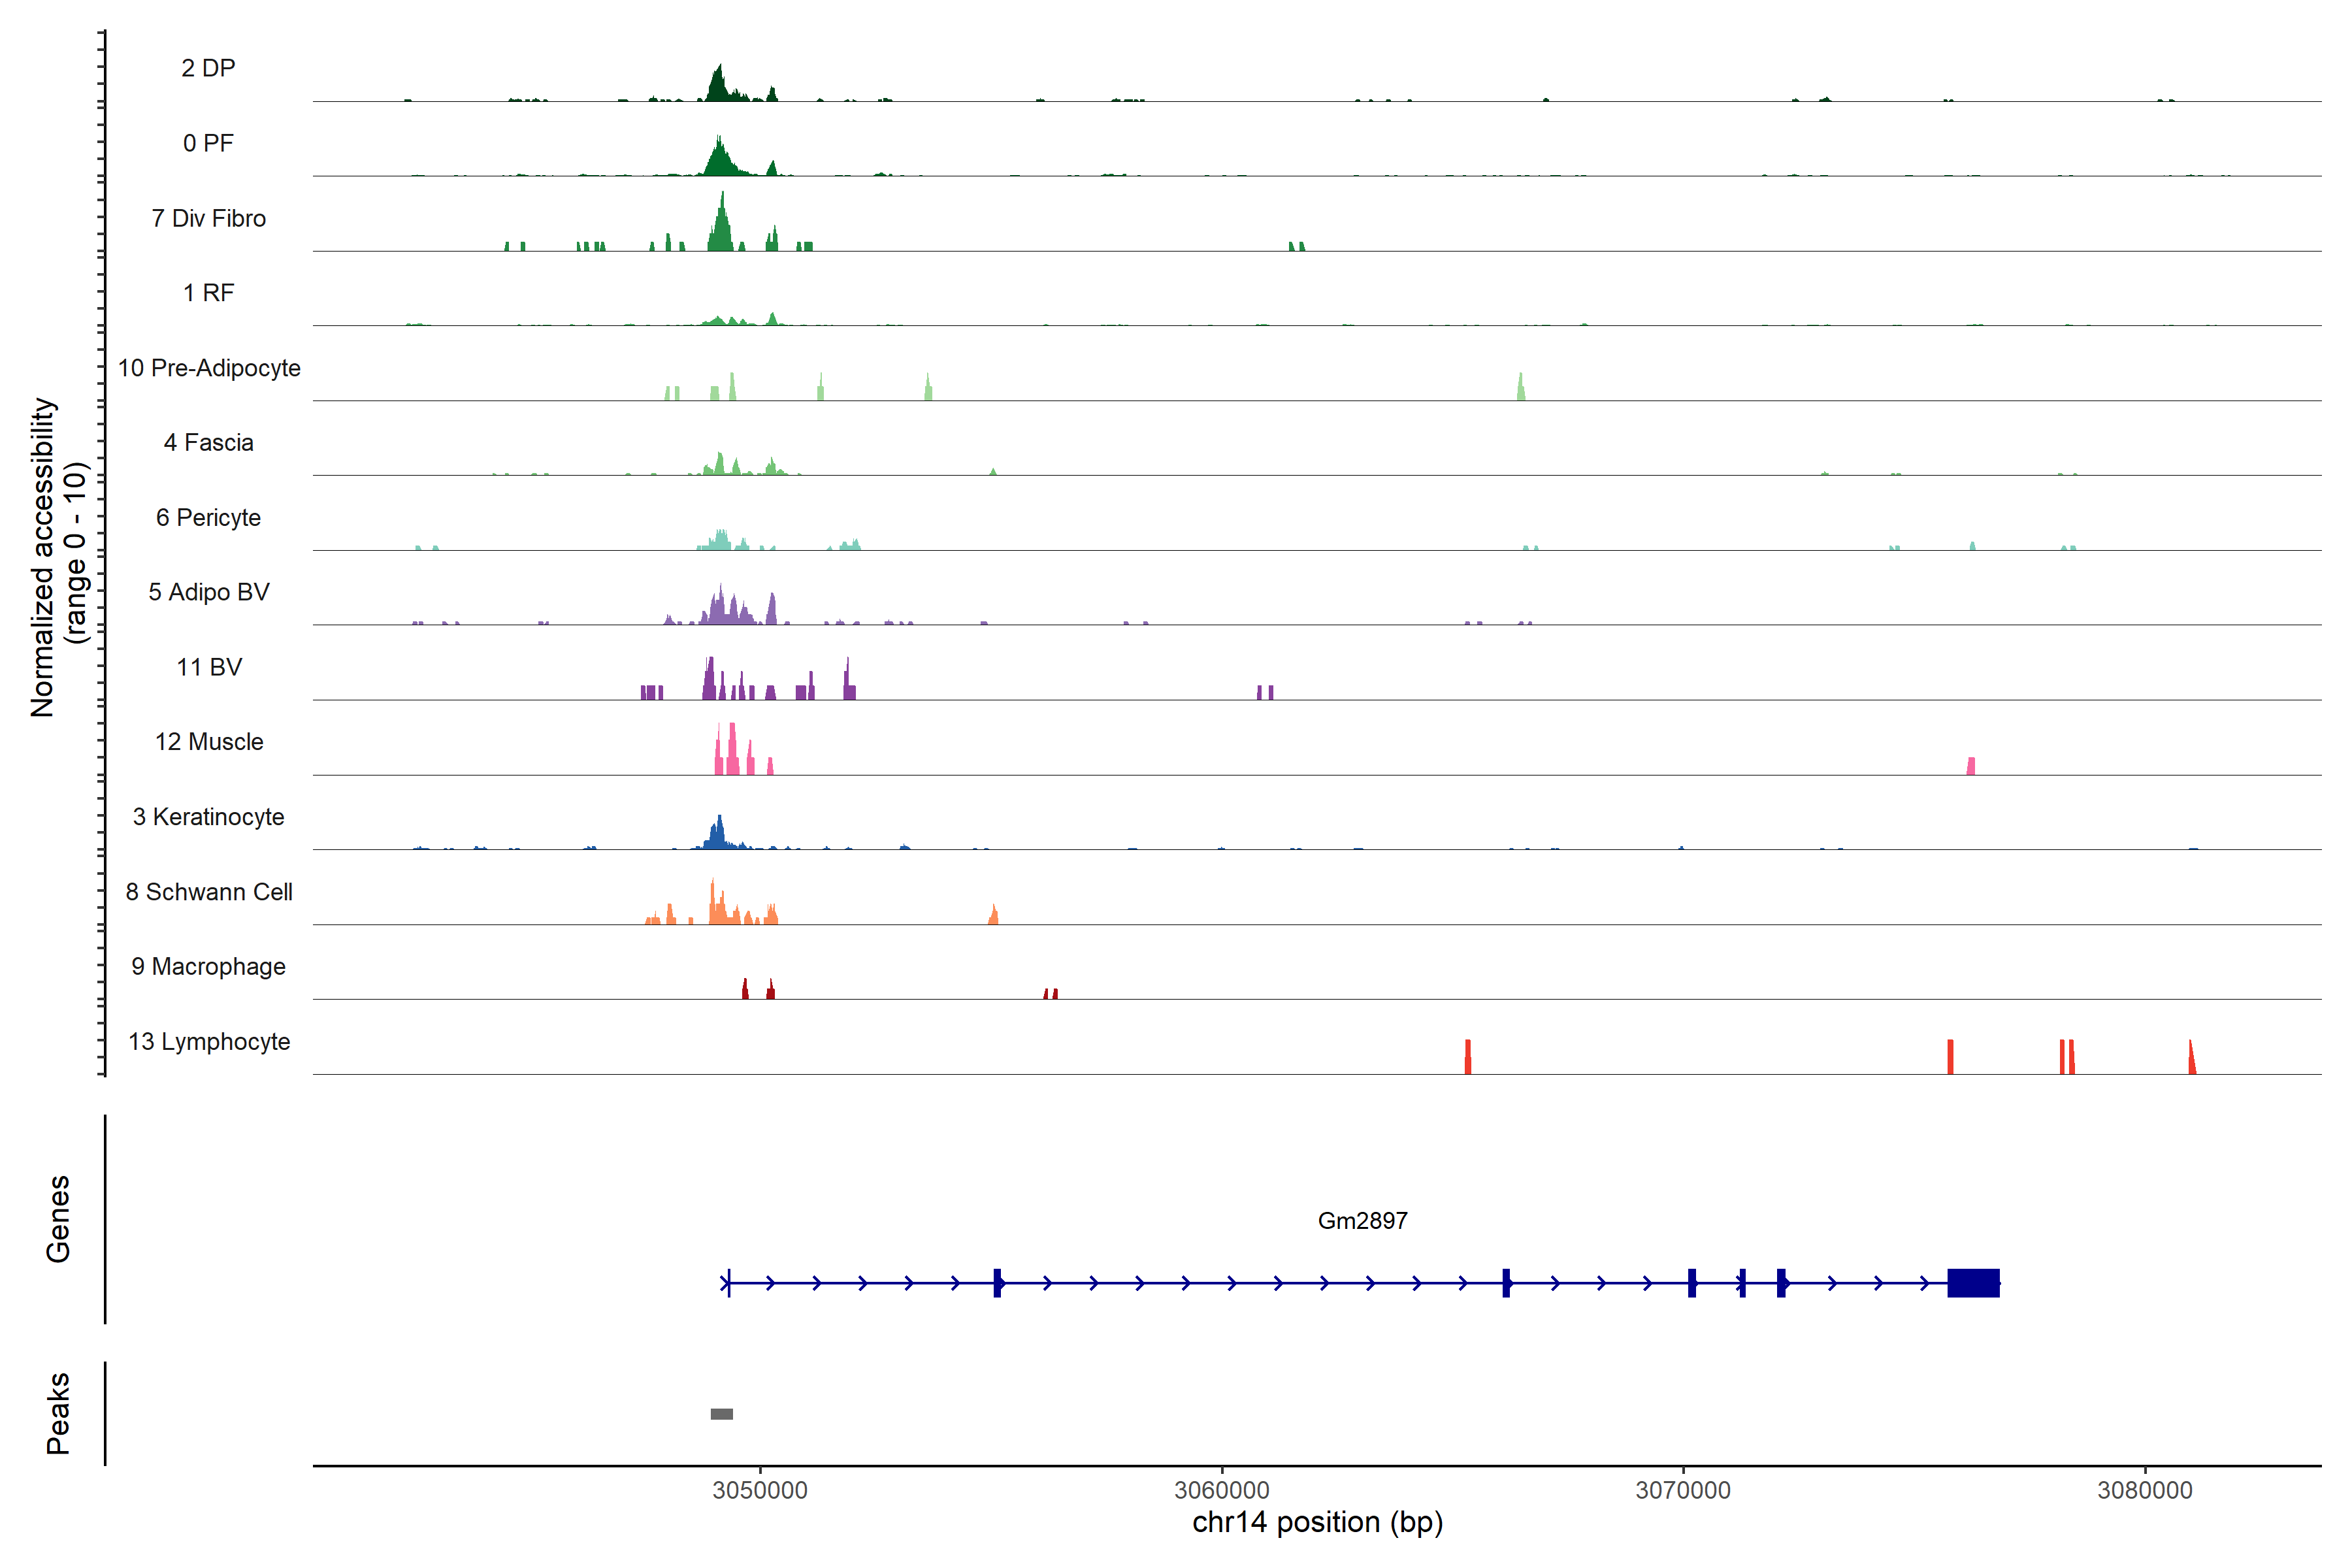Select the 7 Div Fibro track label

click(208, 218)
